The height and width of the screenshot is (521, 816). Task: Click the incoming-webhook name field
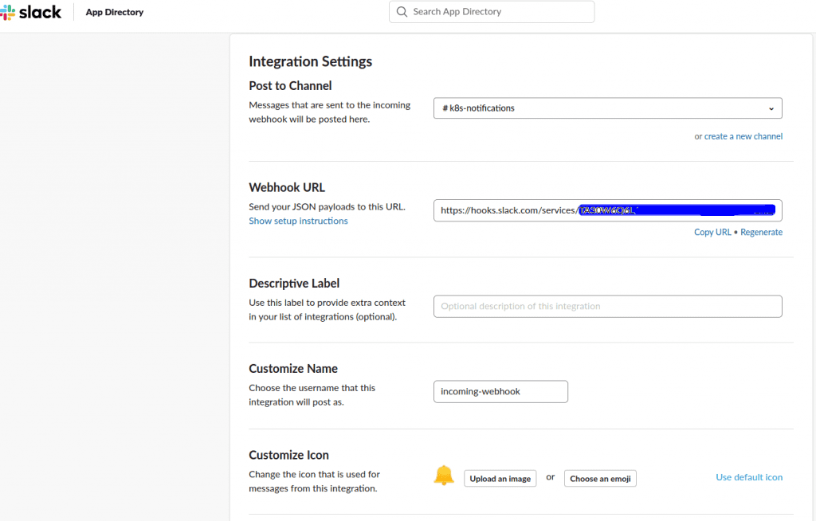(500, 392)
